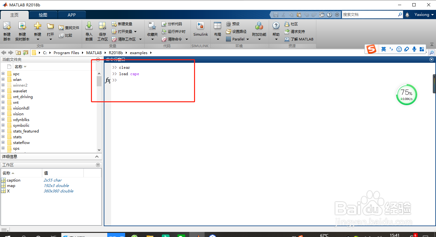Click the switch windows icon in quick access
Image resolution: width=436 pixels, height=237 pixels.
click(322, 15)
